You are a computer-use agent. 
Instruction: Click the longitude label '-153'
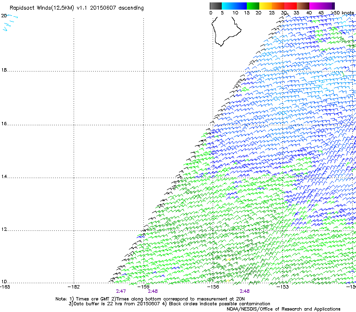coord(283,287)
